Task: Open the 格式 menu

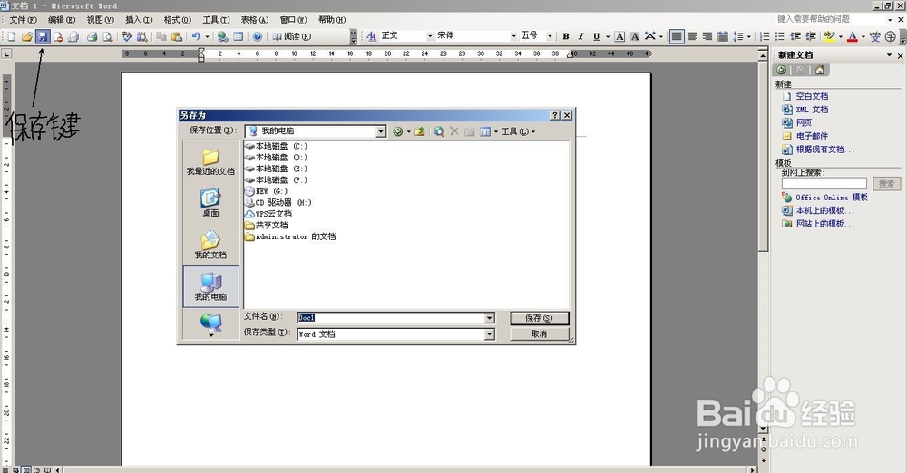Action: (x=177, y=20)
